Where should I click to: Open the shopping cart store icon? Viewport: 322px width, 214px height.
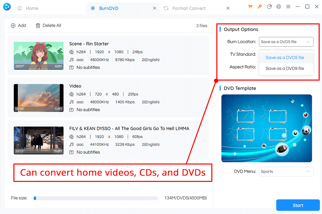tap(250, 6)
